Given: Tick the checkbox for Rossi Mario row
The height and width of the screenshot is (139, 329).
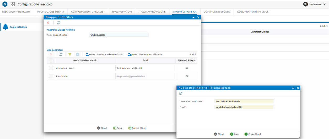Looking at the screenshot, I should tap(51, 76).
